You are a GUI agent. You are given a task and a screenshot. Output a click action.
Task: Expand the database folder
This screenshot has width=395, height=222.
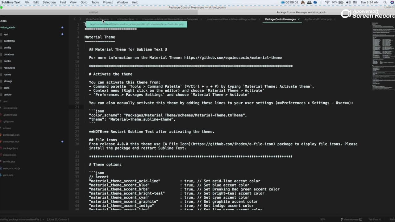pos(9,54)
